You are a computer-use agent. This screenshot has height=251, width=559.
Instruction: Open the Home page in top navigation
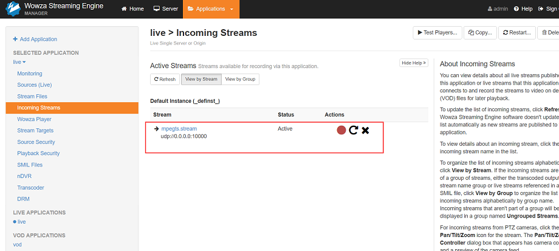(x=132, y=9)
